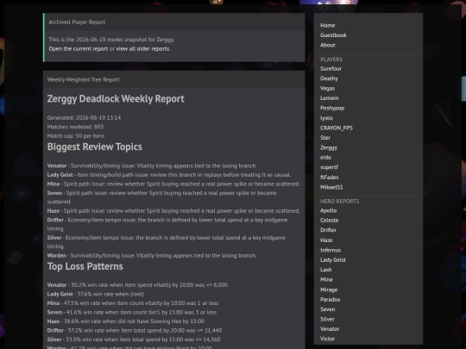Open Apollo hero report
The height and width of the screenshot is (349, 466).
point(329,210)
